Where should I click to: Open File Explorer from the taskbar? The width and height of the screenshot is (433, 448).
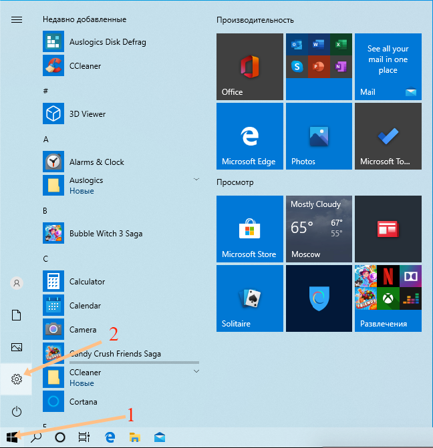click(134, 437)
